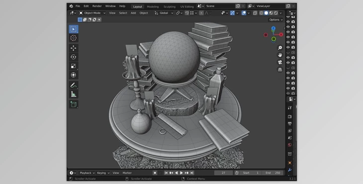The image size is (363, 184).
Task: Toggle Show Overlays button
Action: (244, 13)
